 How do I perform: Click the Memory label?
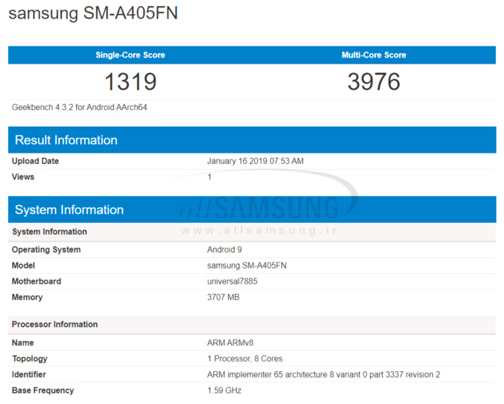pyautogui.click(x=27, y=297)
